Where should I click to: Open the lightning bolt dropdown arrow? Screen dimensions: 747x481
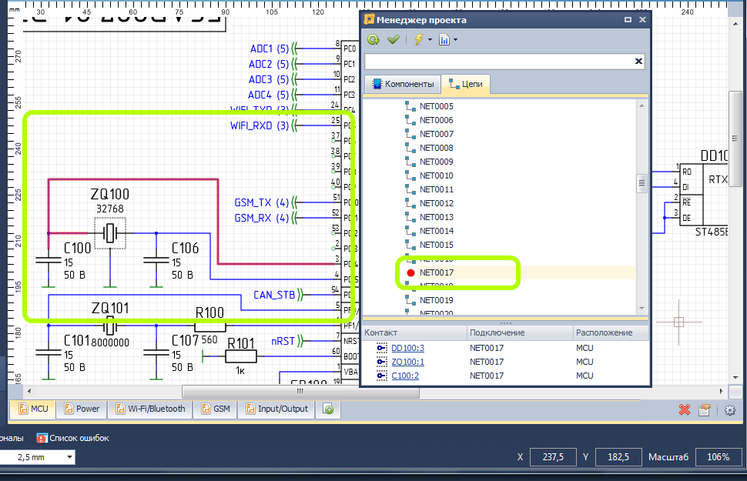tap(430, 40)
